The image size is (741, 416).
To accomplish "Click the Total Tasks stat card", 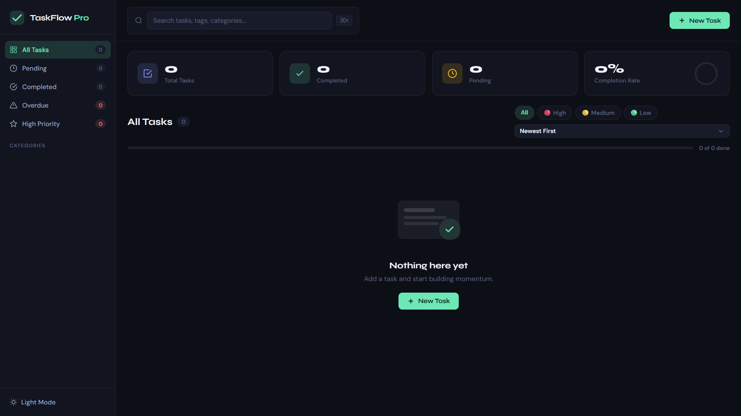I will [x=200, y=73].
